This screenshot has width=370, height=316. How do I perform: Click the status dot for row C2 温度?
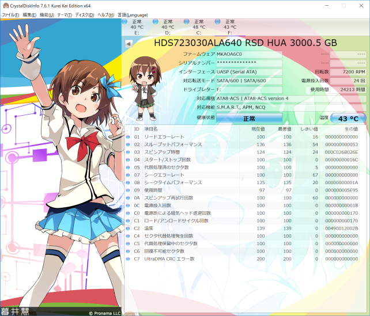coord(128,229)
